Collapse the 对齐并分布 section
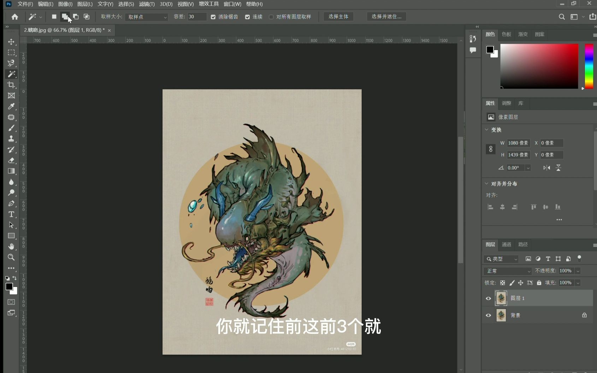The height and width of the screenshot is (373, 597). tap(486, 184)
